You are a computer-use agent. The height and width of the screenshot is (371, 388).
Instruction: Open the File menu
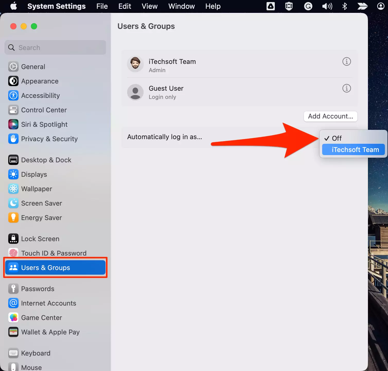pyautogui.click(x=102, y=6)
